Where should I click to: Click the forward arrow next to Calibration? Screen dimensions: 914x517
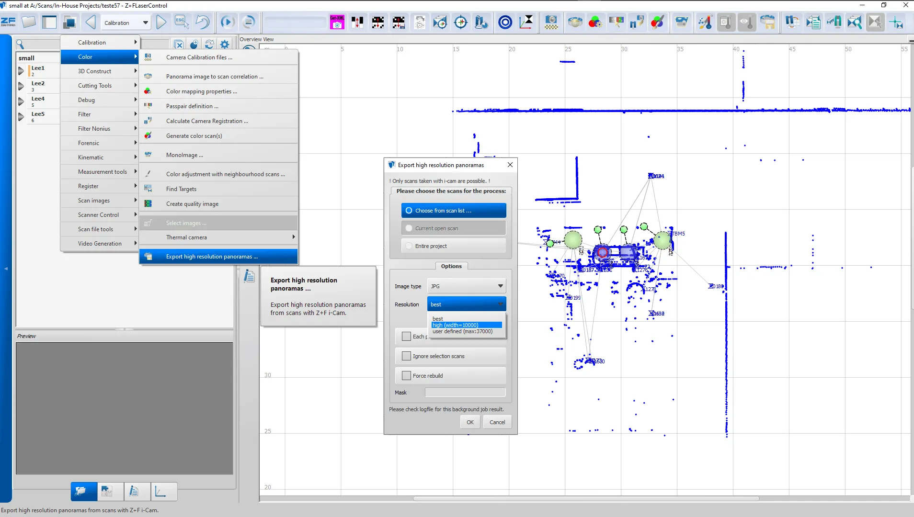(x=161, y=22)
